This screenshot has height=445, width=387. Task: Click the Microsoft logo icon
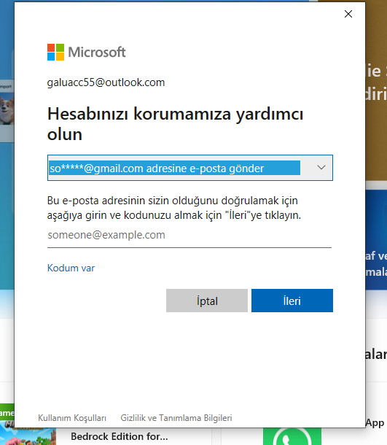(x=55, y=52)
